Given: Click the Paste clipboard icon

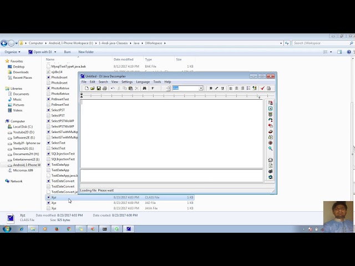Looking at the screenshot, I should tap(131, 88).
